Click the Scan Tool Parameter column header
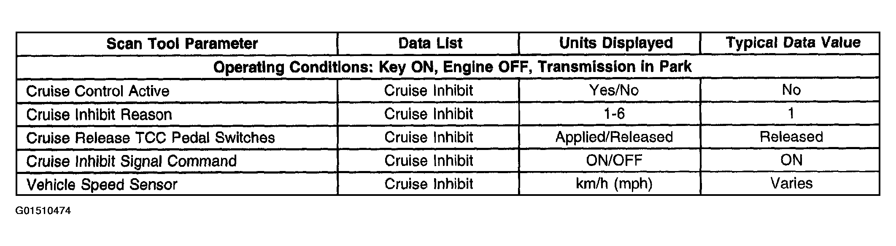 (182, 43)
